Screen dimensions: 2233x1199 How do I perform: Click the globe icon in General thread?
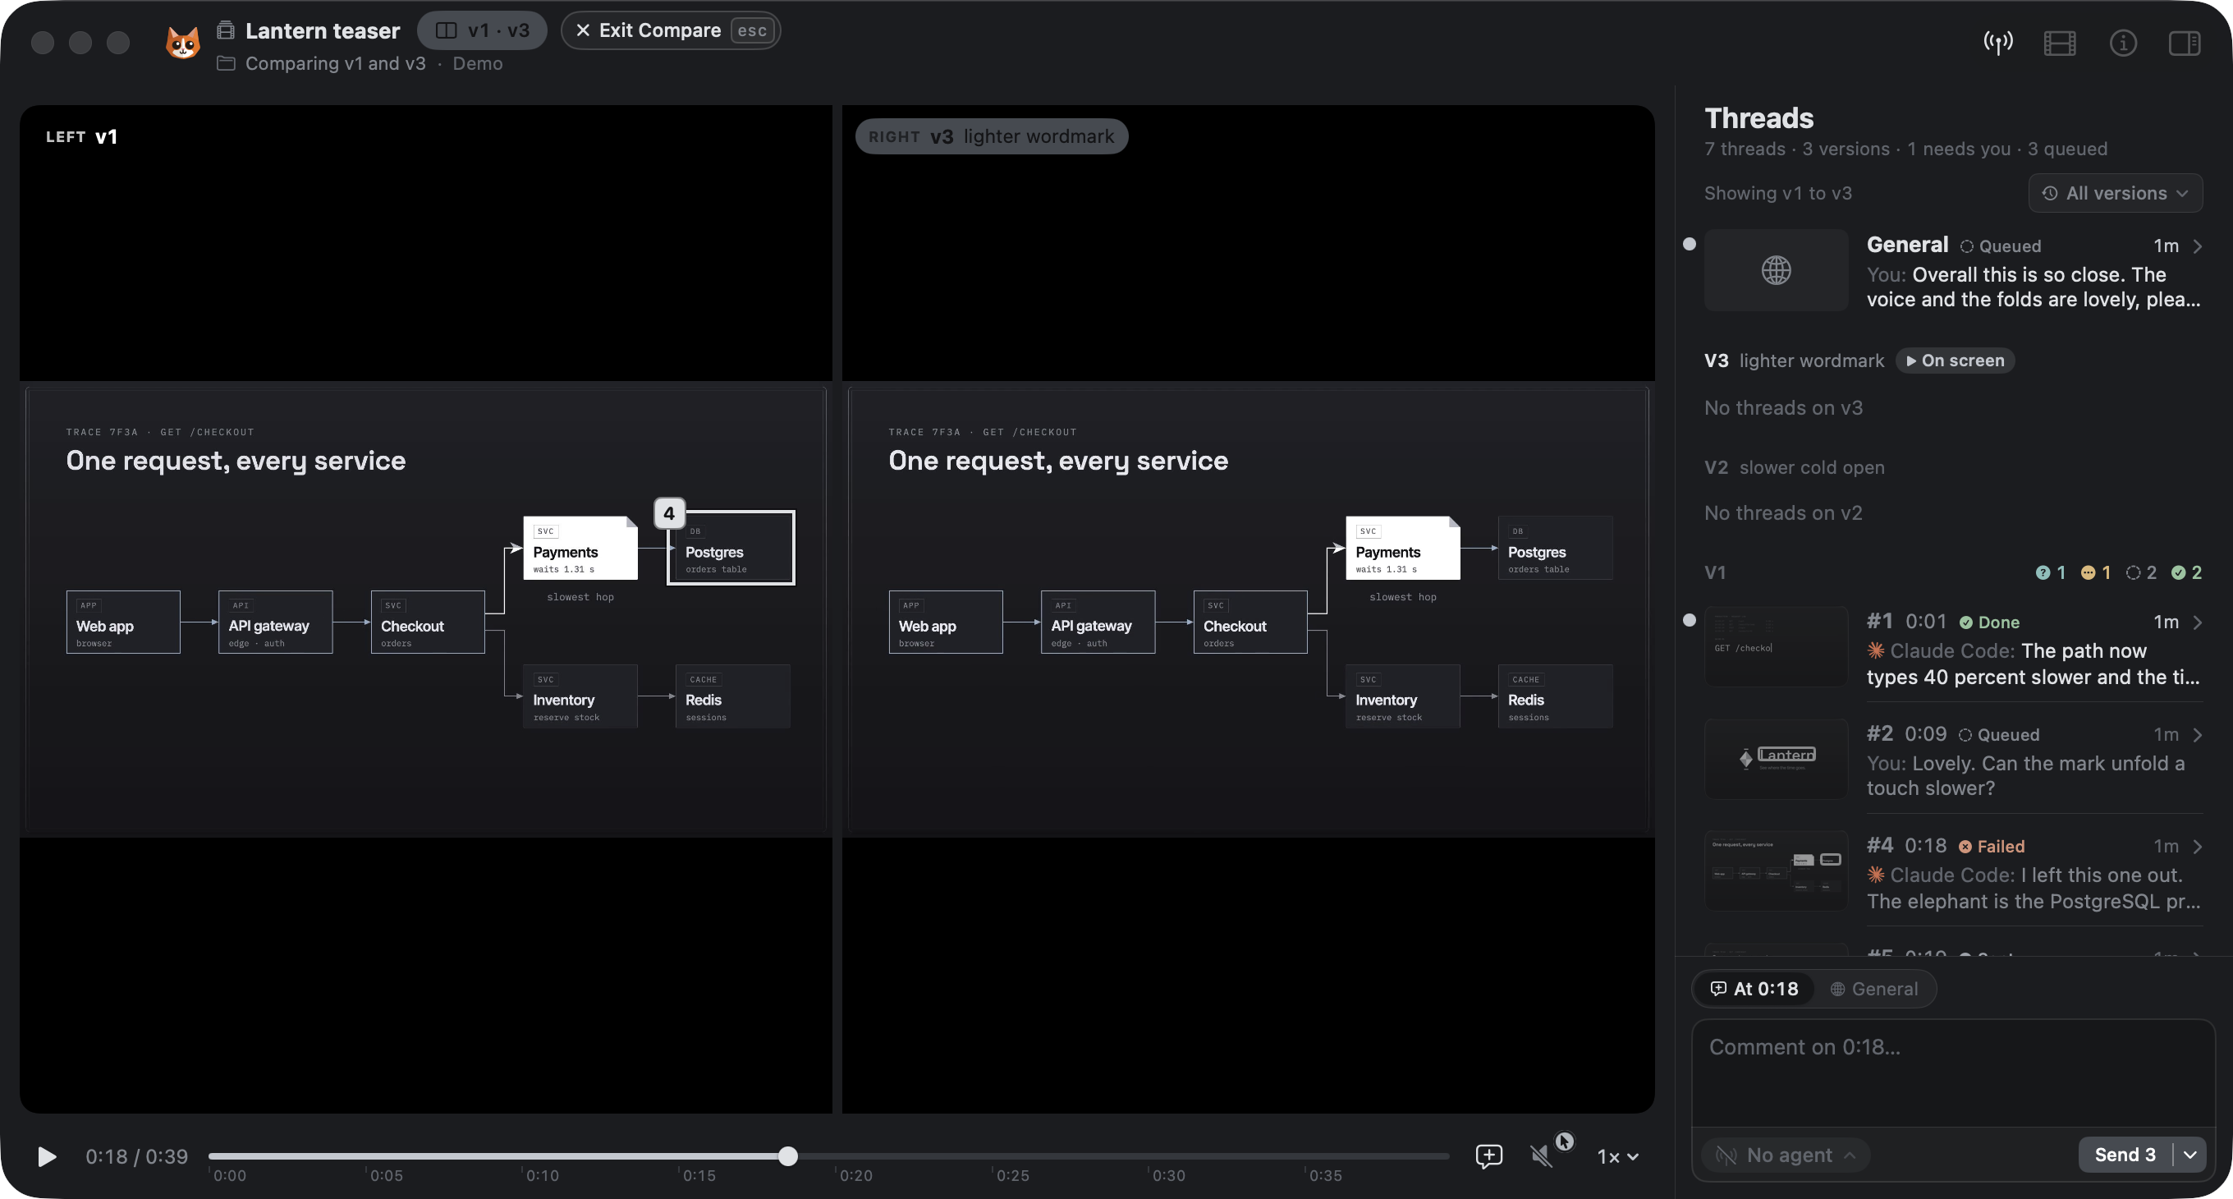tap(1775, 270)
